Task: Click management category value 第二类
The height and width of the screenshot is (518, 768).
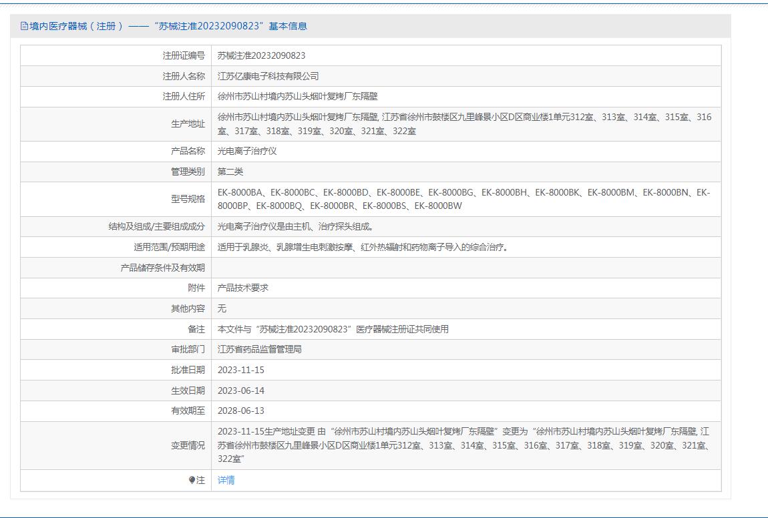Action: tap(230, 172)
